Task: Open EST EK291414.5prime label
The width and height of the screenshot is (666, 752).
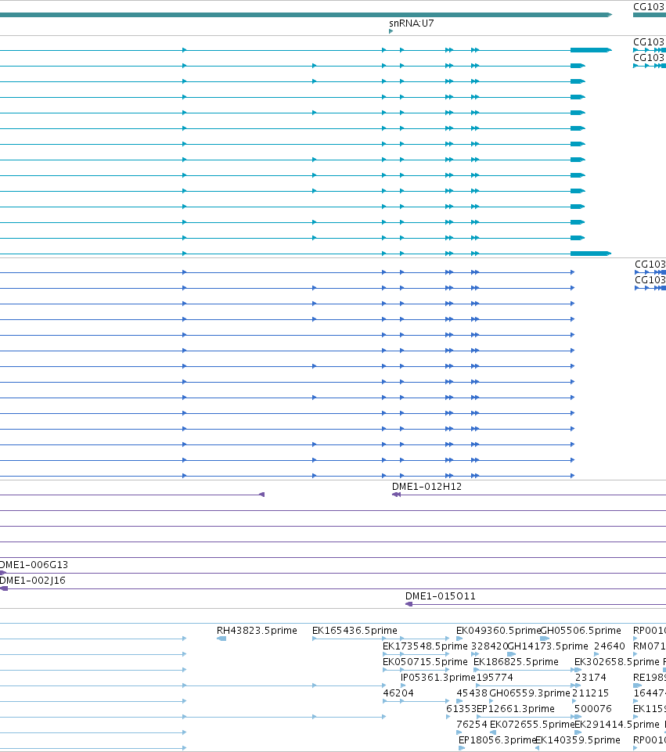Action: (617, 725)
